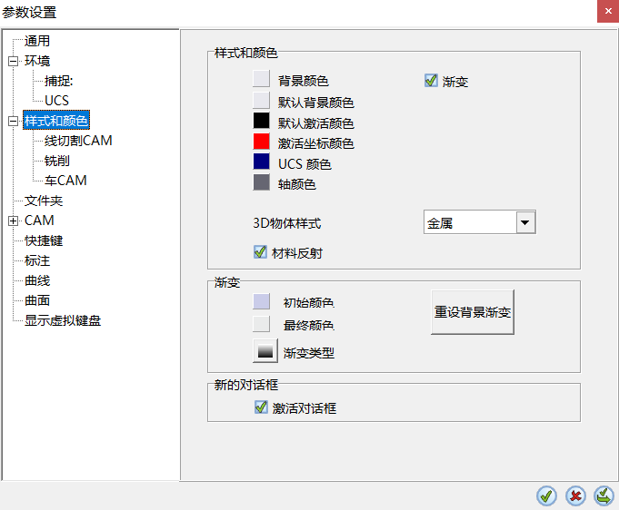Change the dark blue UCS 颜色 swatch
Image resolution: width=619 pixels, height=510 pixels.
[262, 162]
